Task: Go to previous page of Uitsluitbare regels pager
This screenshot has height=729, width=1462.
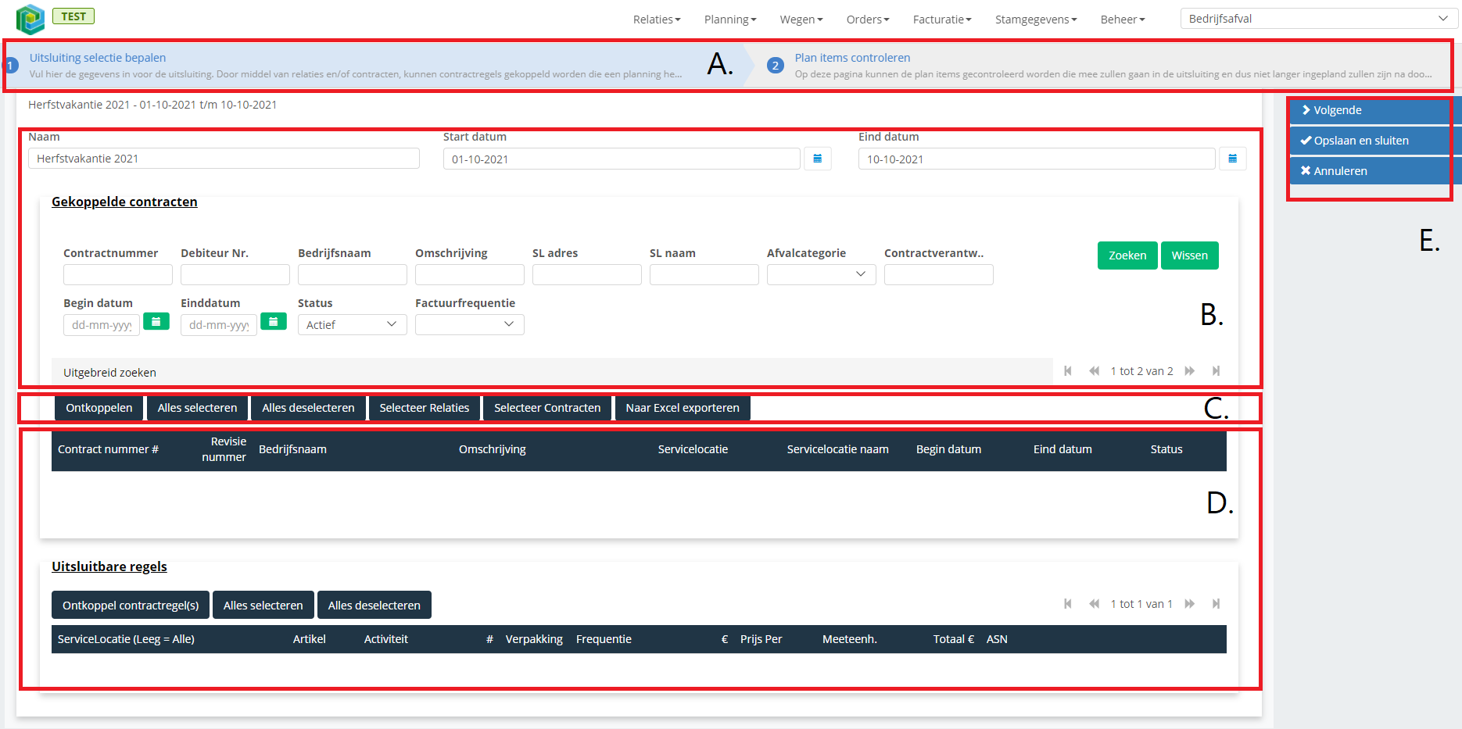Action: pyautogui.click(x=1094, y=604)
